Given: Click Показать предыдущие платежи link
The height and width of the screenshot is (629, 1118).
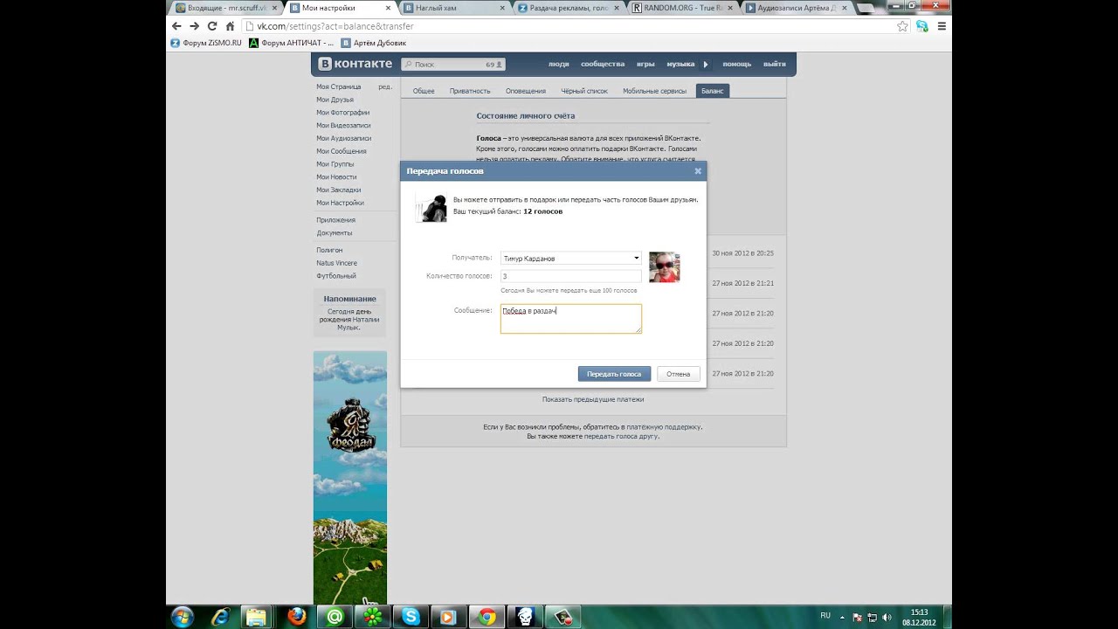Looking at the screenshot, I should (x=593, y=399).
